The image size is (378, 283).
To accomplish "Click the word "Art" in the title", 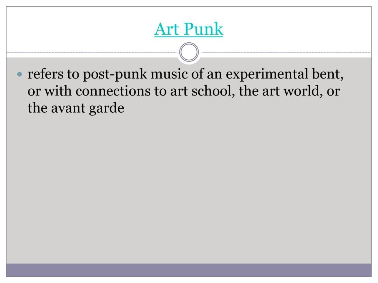I will click(167, 29).
